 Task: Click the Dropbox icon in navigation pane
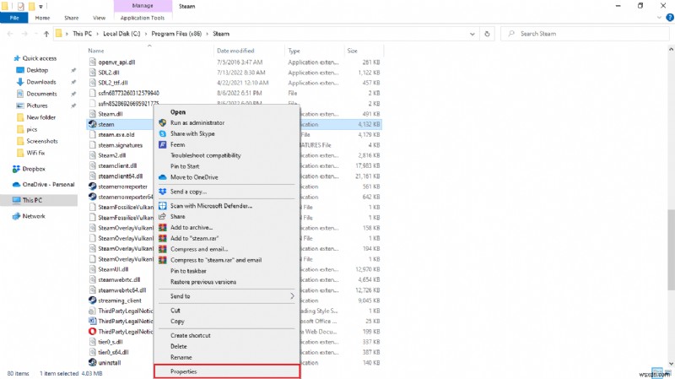click(x=16, y=169)
